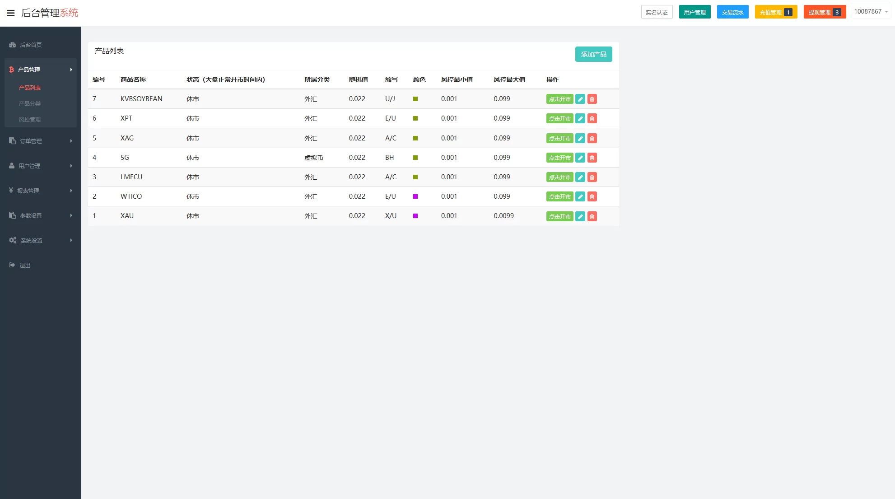Click the hamburger menu icon
895x499 pixels.
tap(10, 13)
